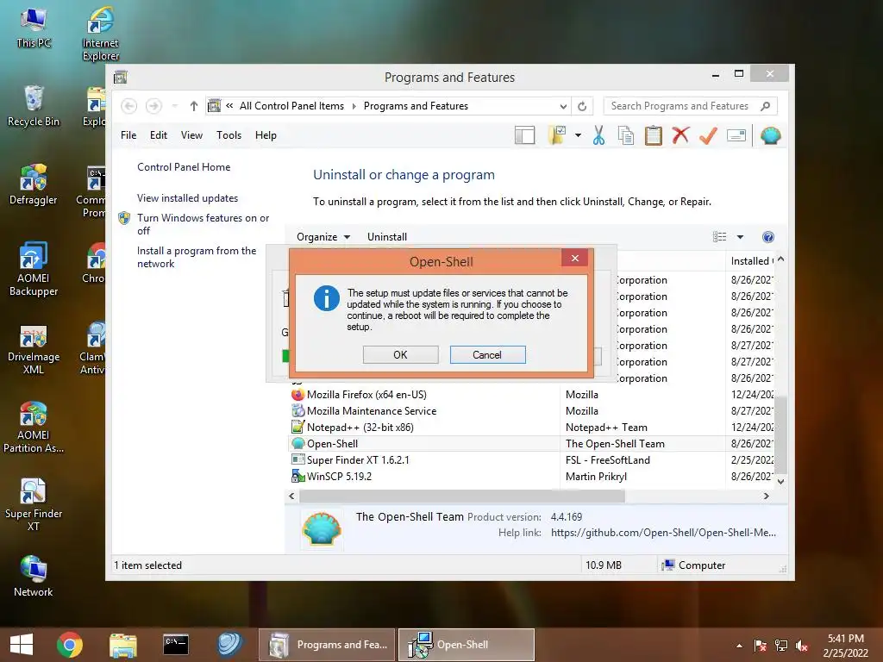Open Defraggler desktop icon
The height and width of the screenshot is (662, 883).
(34, 184)
